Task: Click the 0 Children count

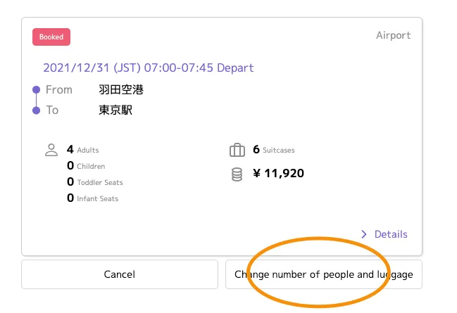Action: [x=70, y=166]
